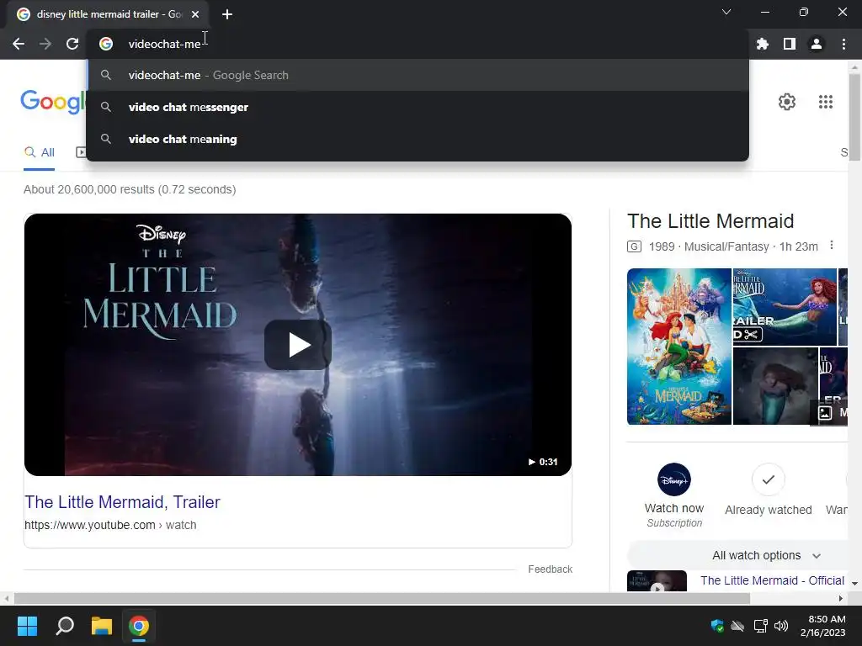862x646 pixels.
Task: Go back using the browser back arrow
Action: [19, 44]
